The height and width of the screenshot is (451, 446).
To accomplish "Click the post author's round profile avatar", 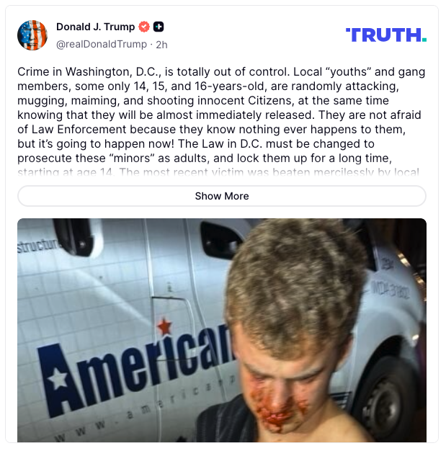I will [x=32, y=35].
